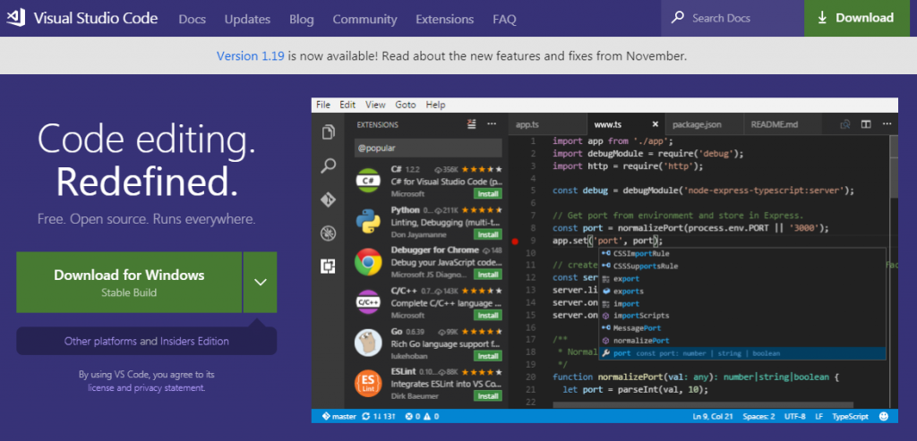Open the Help menu
The width and height of the screenshot is (917, 441).
436,106
